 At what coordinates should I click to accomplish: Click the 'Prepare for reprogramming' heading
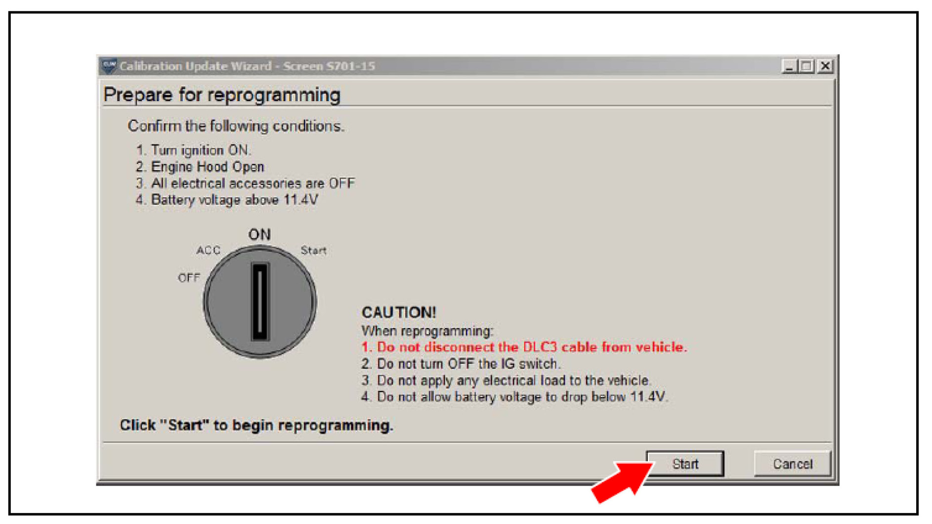coord(222,95)
